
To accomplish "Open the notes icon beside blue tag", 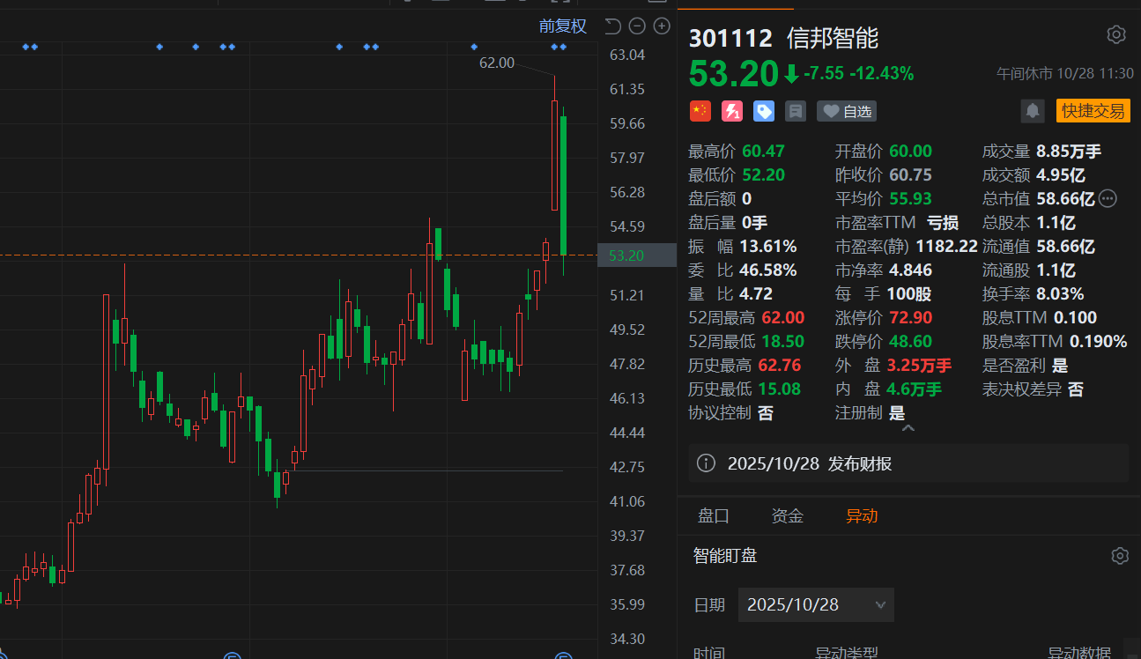I will 796,111.
